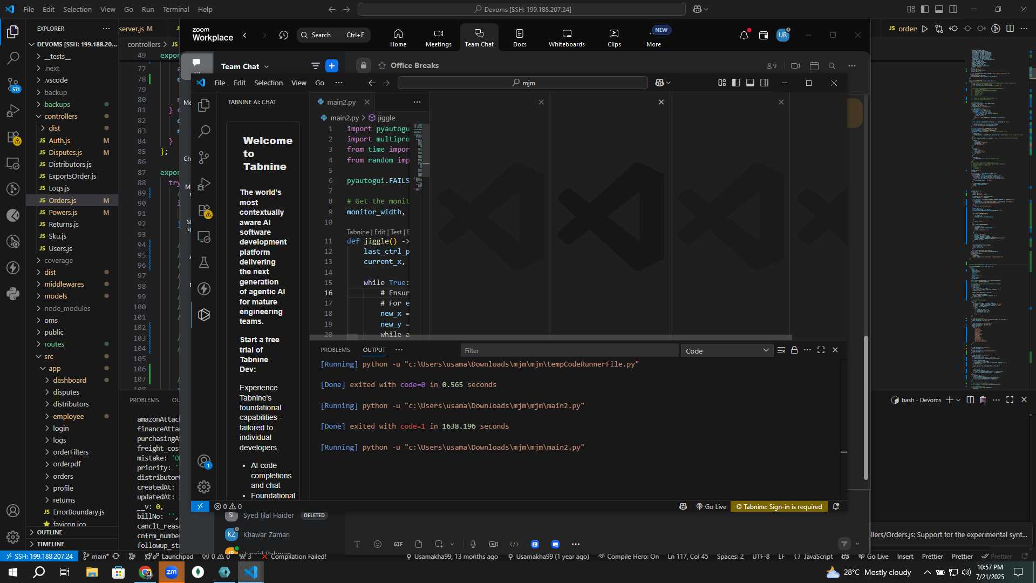
Task: Click mjm command center search box
Action: tap(523, 83)
